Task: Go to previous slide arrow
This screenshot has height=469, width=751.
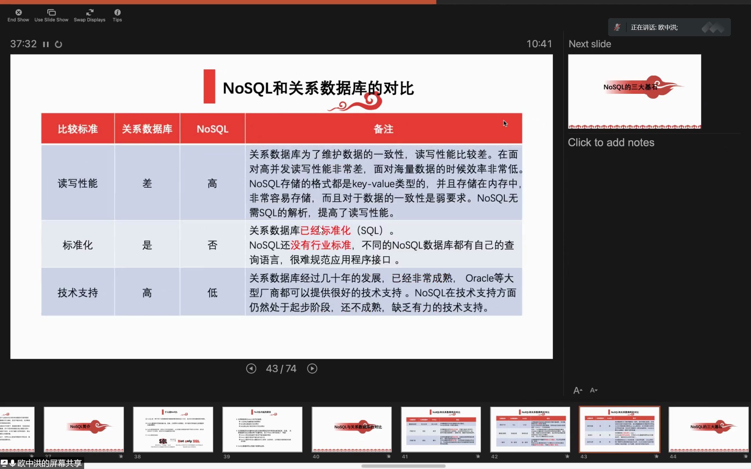Action: (251, 368)
